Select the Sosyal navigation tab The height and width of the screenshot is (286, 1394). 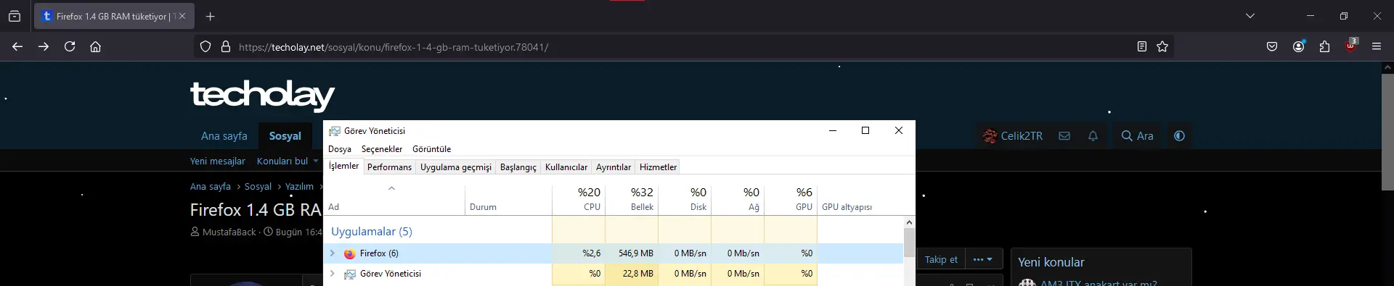(285, 135)
